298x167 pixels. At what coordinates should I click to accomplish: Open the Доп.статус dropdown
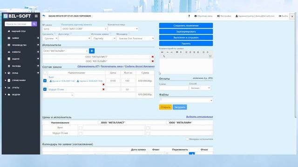pyautogui.click(x=74, y=39)
